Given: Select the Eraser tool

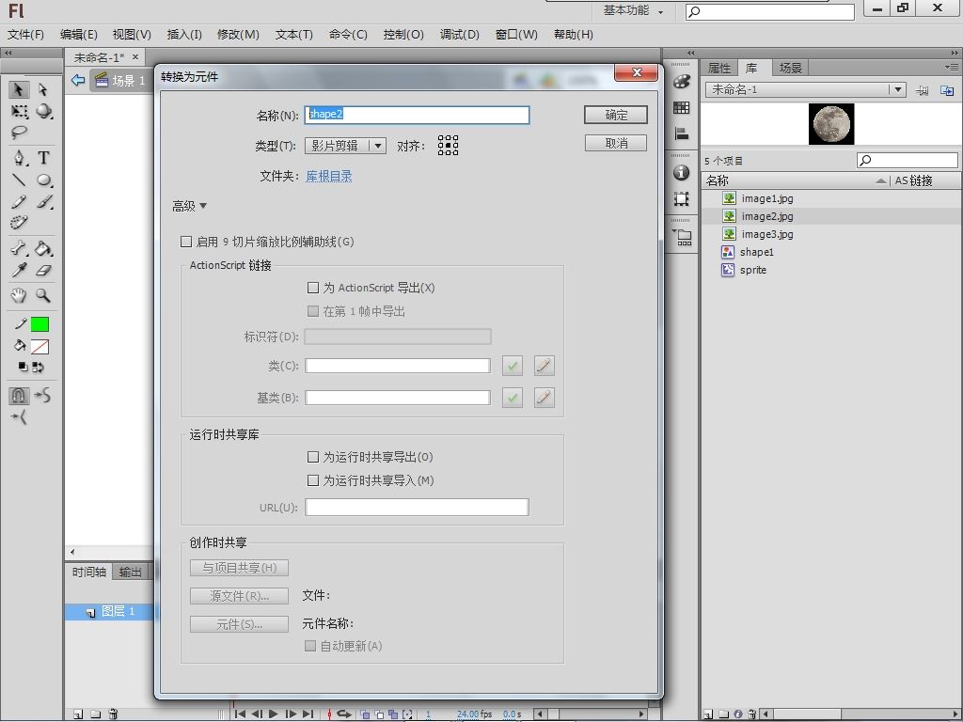Looking at the screenshot, I should pos(43,270).
